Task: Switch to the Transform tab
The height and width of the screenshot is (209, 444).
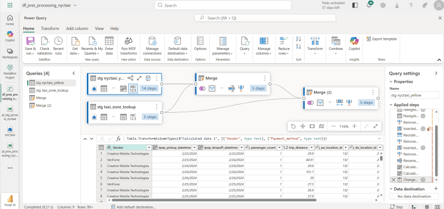Action: (50, 29)
